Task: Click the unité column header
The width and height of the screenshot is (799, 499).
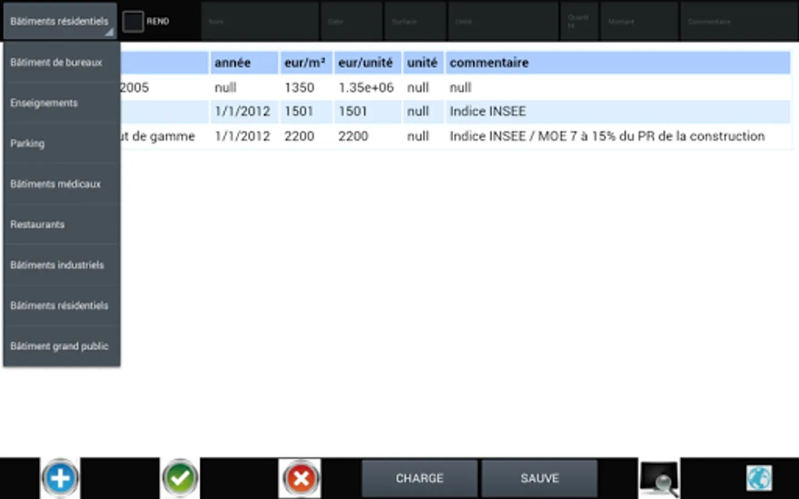Action: tap(423, 63)
